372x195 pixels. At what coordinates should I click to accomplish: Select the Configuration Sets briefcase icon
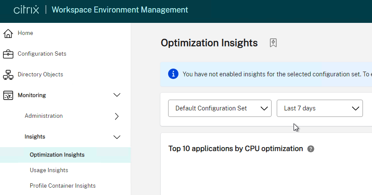[x=8, y=54]
